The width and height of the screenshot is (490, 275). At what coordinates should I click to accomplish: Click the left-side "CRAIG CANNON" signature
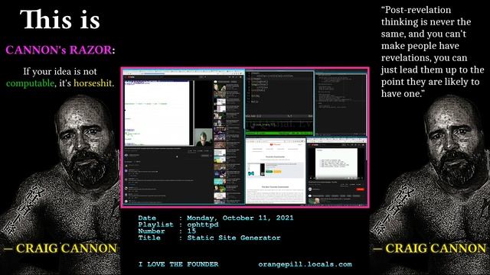tap(67, 248)
